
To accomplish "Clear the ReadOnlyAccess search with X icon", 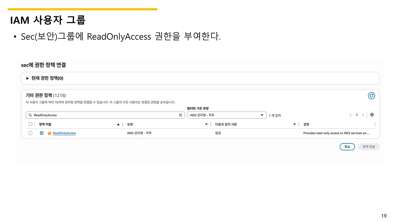I will [181, 115].
